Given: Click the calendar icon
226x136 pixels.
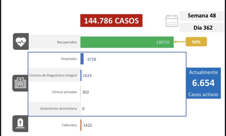Looking at the screenshot, I should click(x=172, y=21).
